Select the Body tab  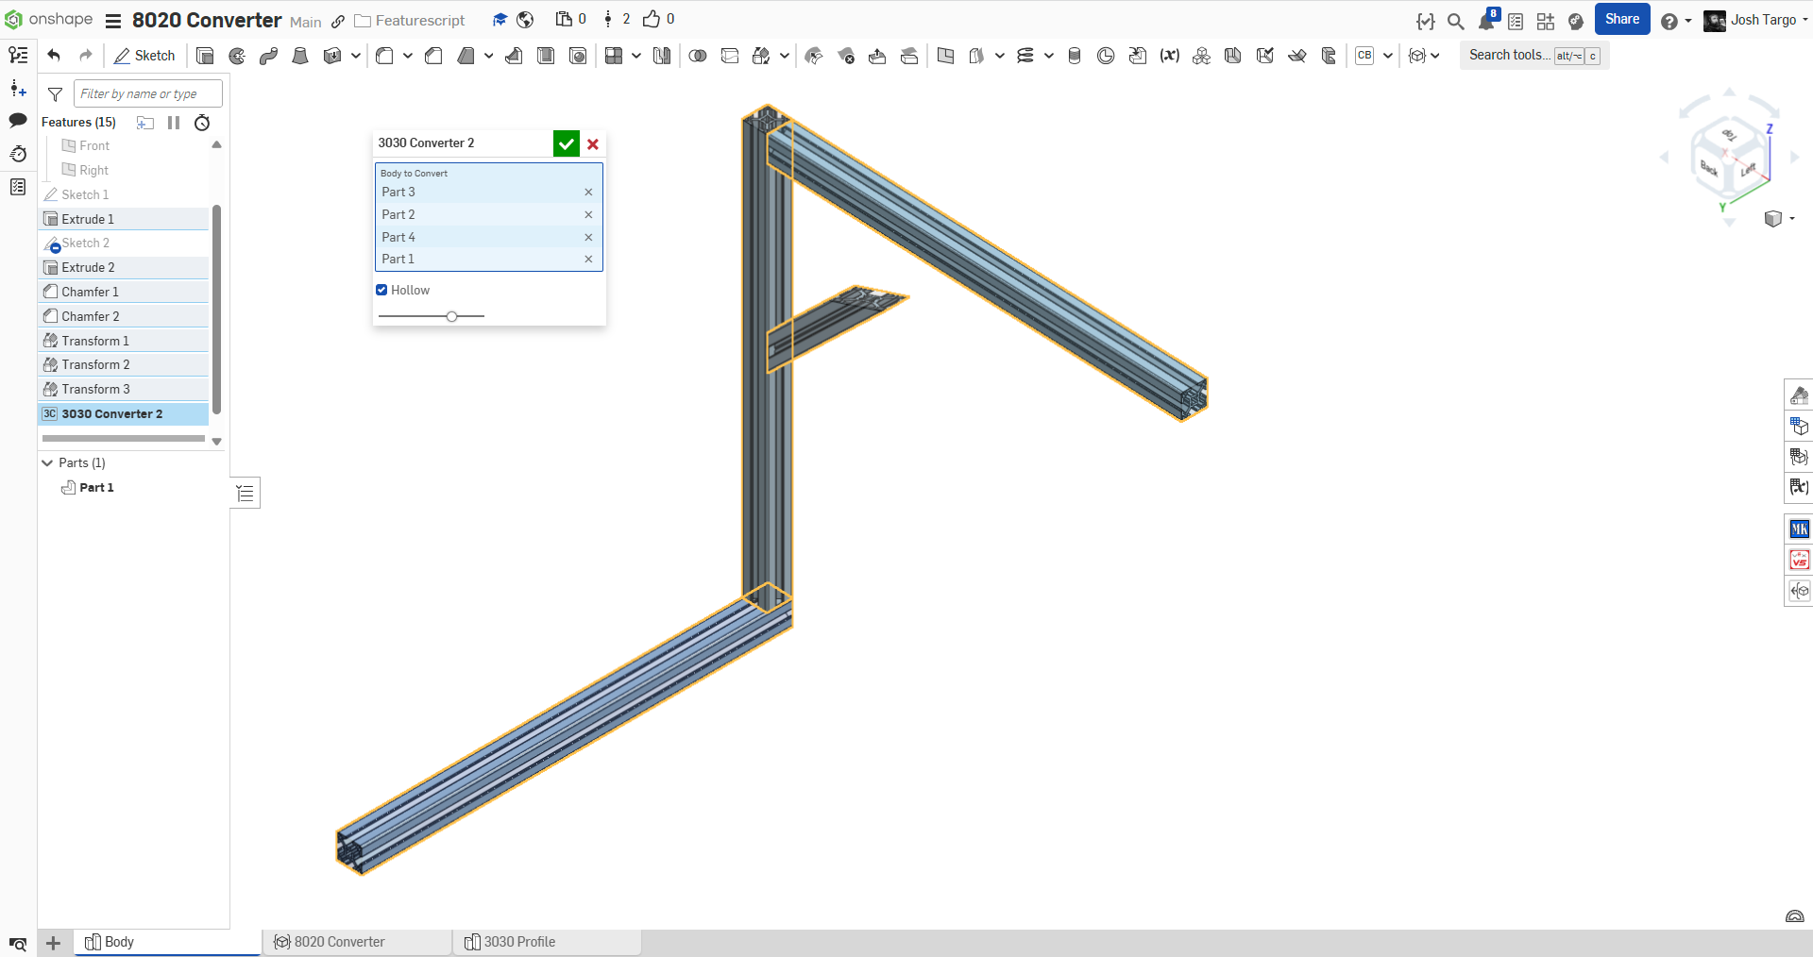coord(167,942)
